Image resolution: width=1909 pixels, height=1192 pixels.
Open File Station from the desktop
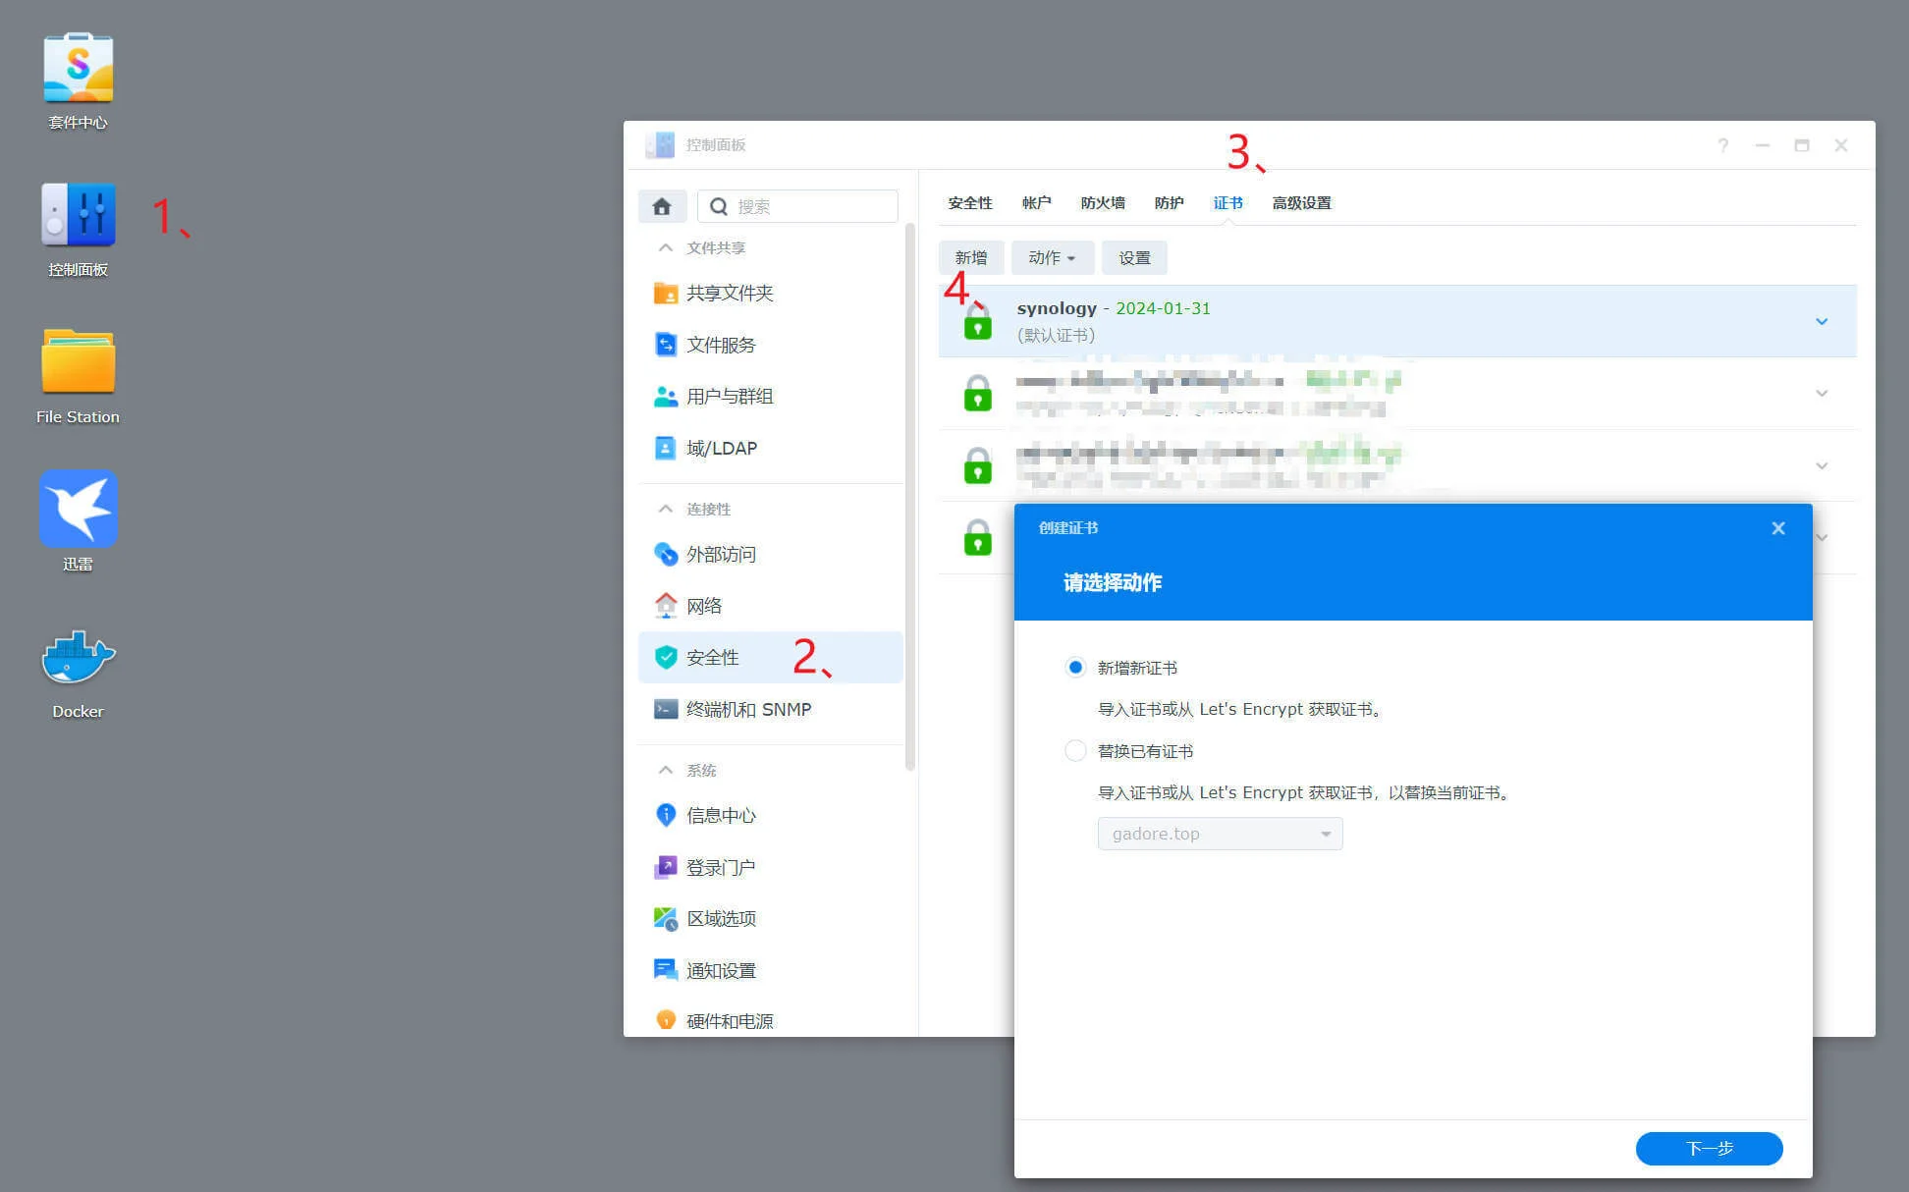click(x=78, y=362)
